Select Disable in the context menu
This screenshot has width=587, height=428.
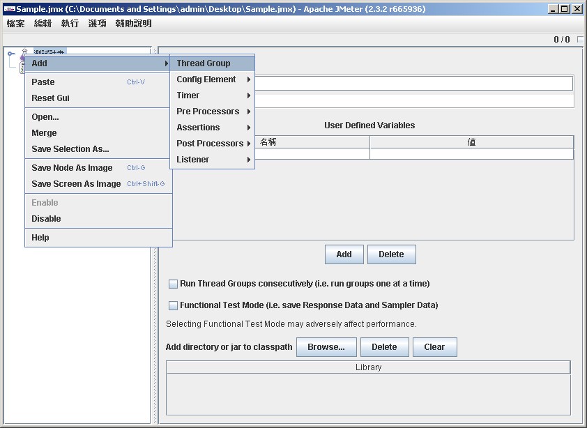tap(98, 219)
